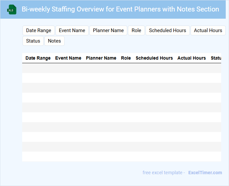The image size is (229, 186).
Task: Click the page title heading text
Action: [120, 9]
